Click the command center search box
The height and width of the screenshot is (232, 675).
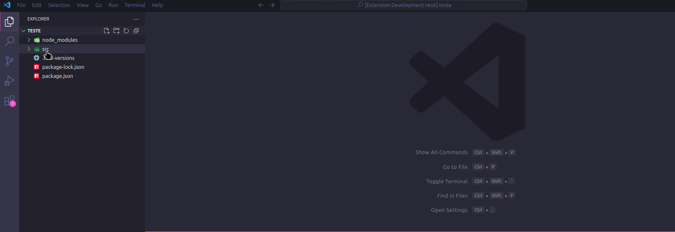click(x=404, y=5)
